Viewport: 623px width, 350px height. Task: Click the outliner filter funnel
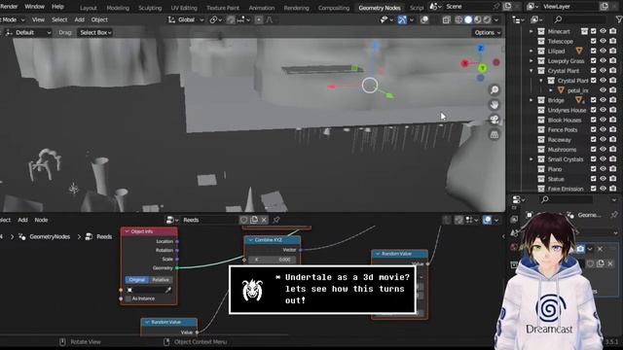(619, 19)
